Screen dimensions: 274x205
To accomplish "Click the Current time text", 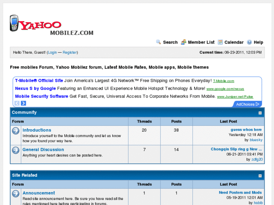I will coord(231,52).
